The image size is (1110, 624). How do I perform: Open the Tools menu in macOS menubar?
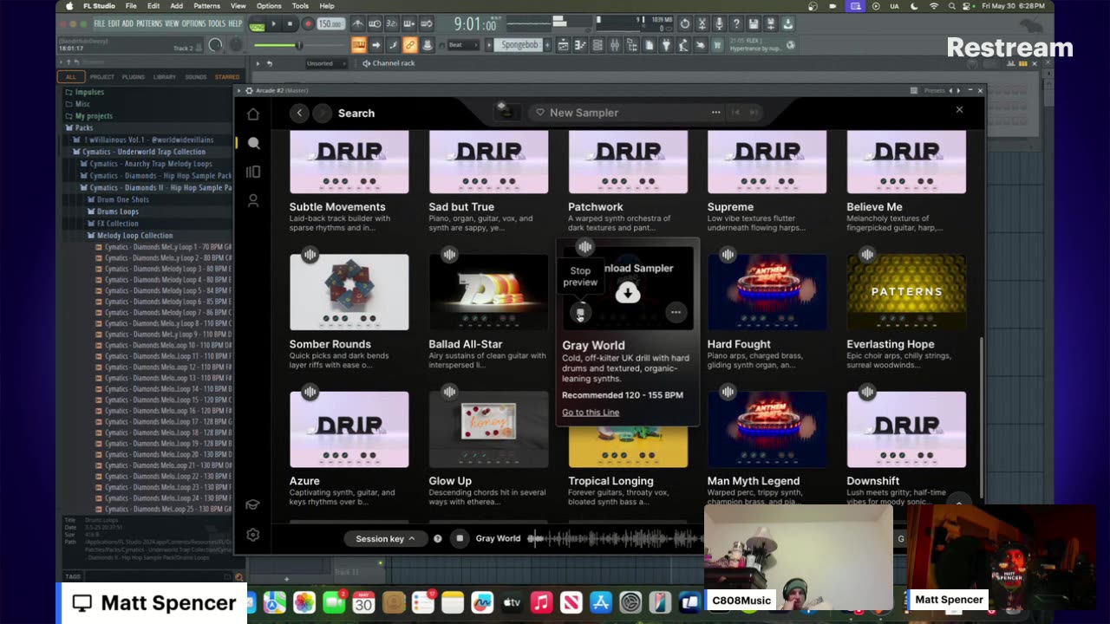coord(300,6)
